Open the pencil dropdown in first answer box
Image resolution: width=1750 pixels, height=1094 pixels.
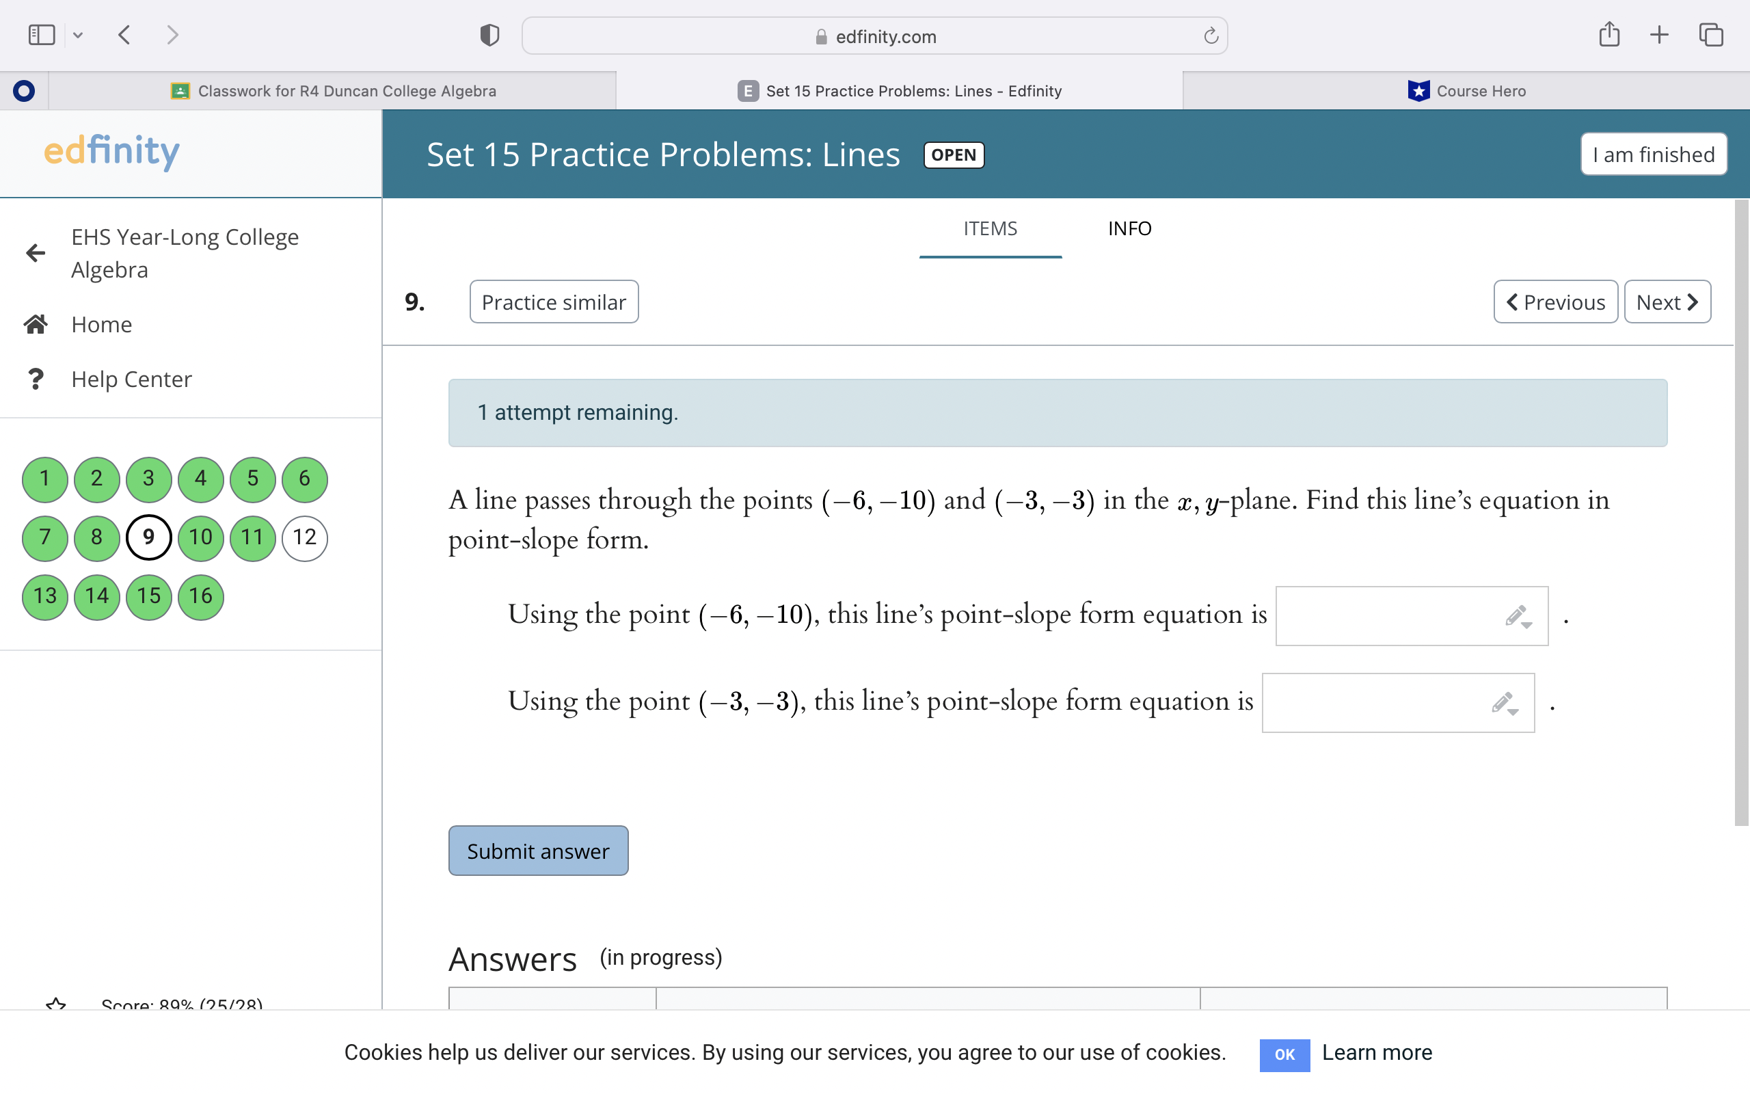[1518, 617]
